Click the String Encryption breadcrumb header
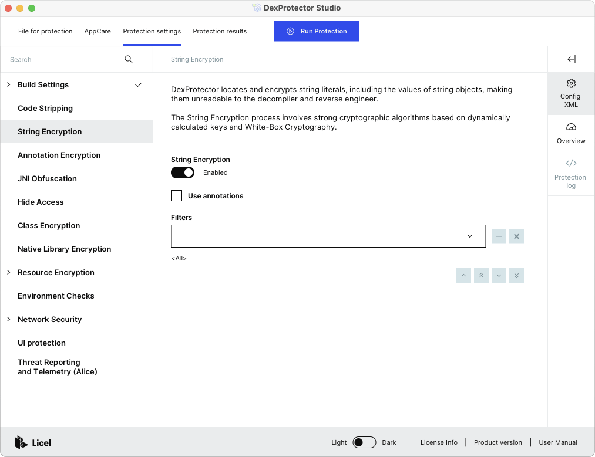 197,59
